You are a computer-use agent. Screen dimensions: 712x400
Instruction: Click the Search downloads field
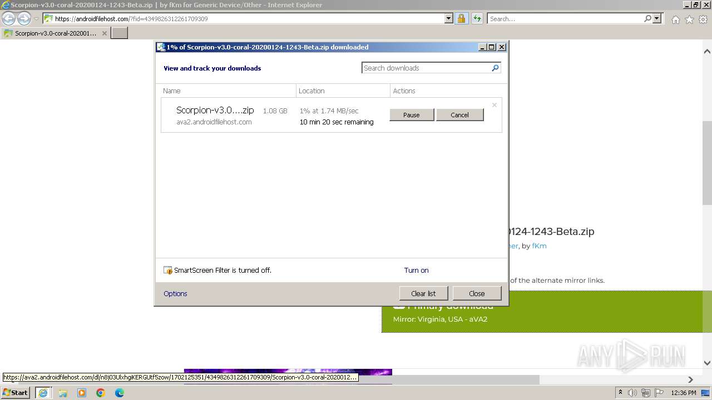426,68
